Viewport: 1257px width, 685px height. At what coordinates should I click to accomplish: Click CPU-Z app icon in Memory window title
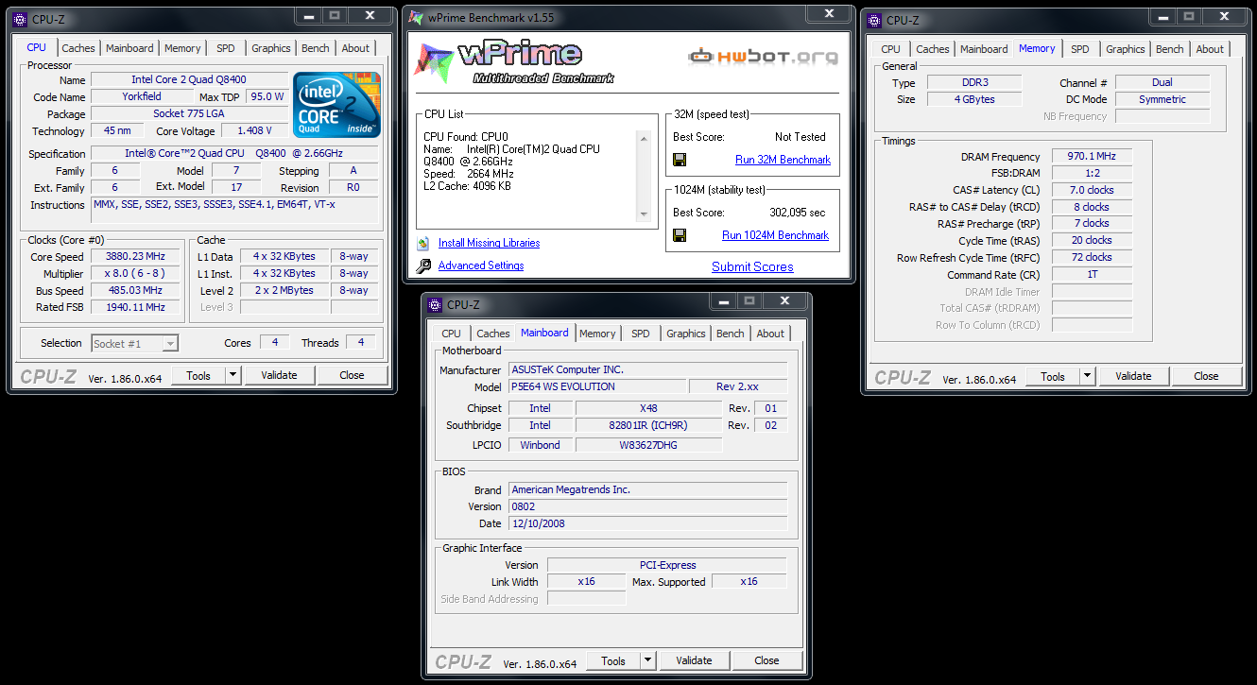coord(873,19)
